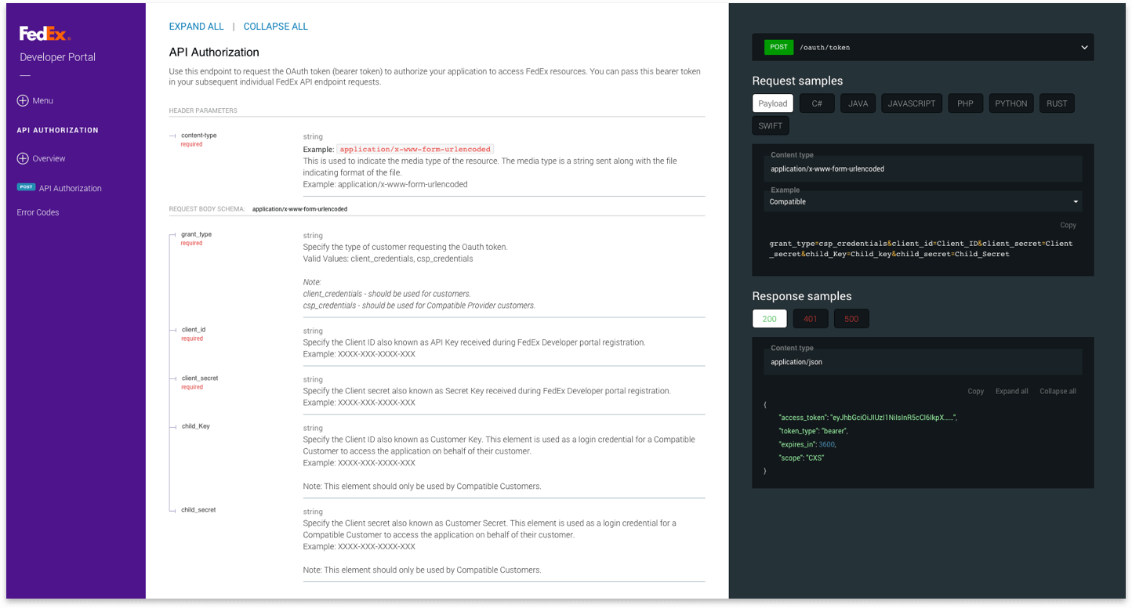Switch to the PYTHON sample tab

[x=1010, y=103]
